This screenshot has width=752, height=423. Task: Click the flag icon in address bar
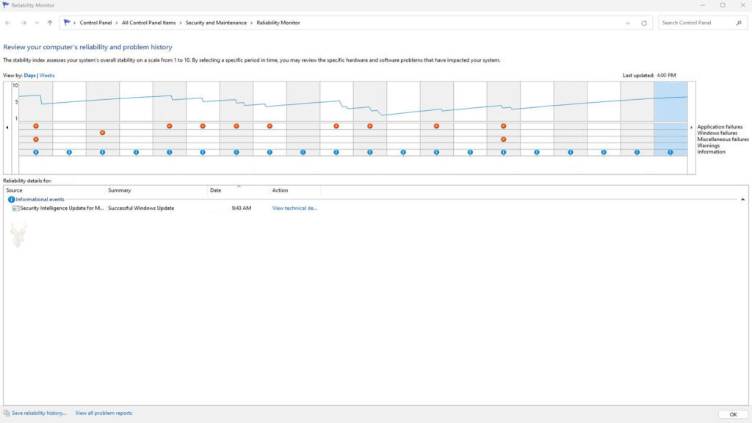(x=67, y=23)
